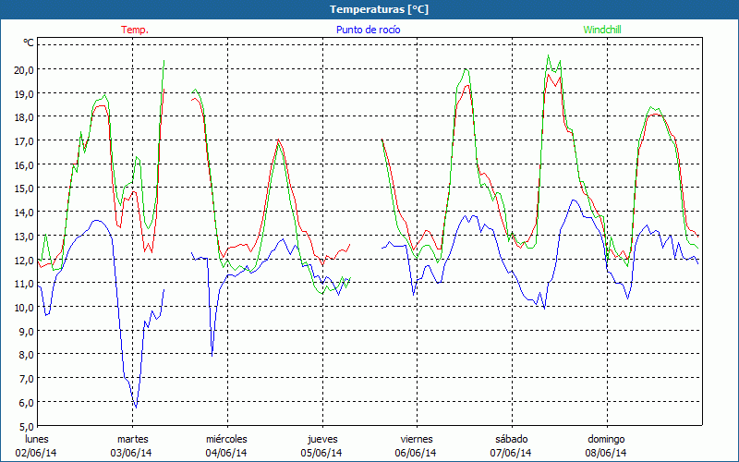Viewport: 739px width, 462px height.
Task: Click the lunes day label
Action: (37, 439)
